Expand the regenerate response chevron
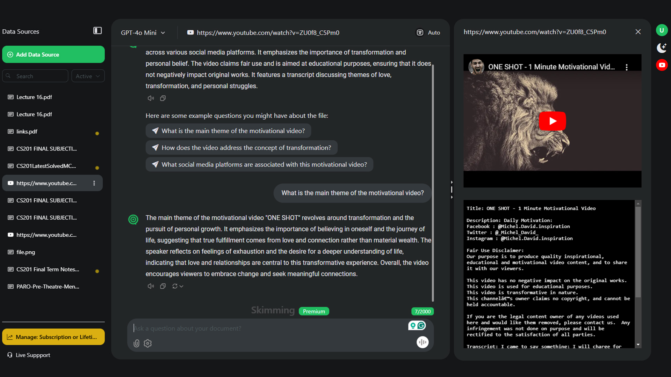Screen dimensions: 671x377 point(181,286)
